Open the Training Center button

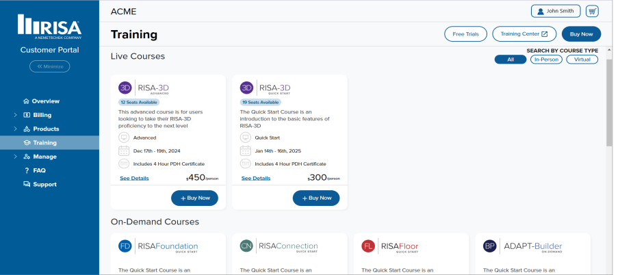coord(524,34)
